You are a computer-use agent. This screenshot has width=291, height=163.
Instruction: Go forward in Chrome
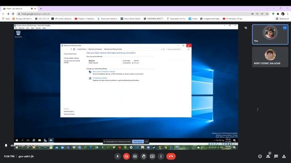coord(8,14)
